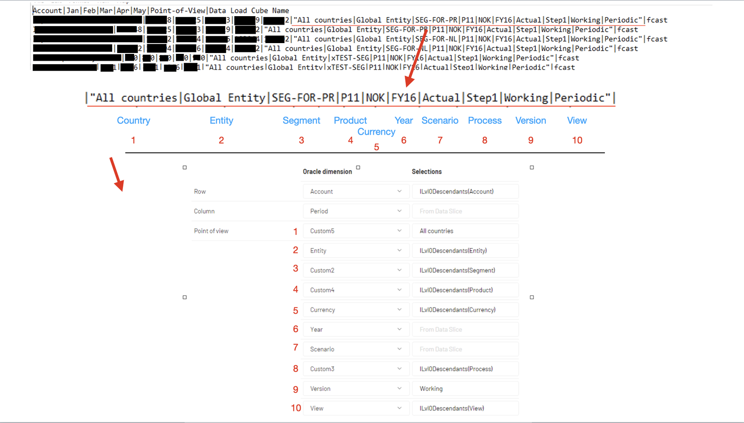Image resolution: width=744 pixels, height=423 pixels.
Task: Click the All countries selection field
Action: (x=465, y=231)
